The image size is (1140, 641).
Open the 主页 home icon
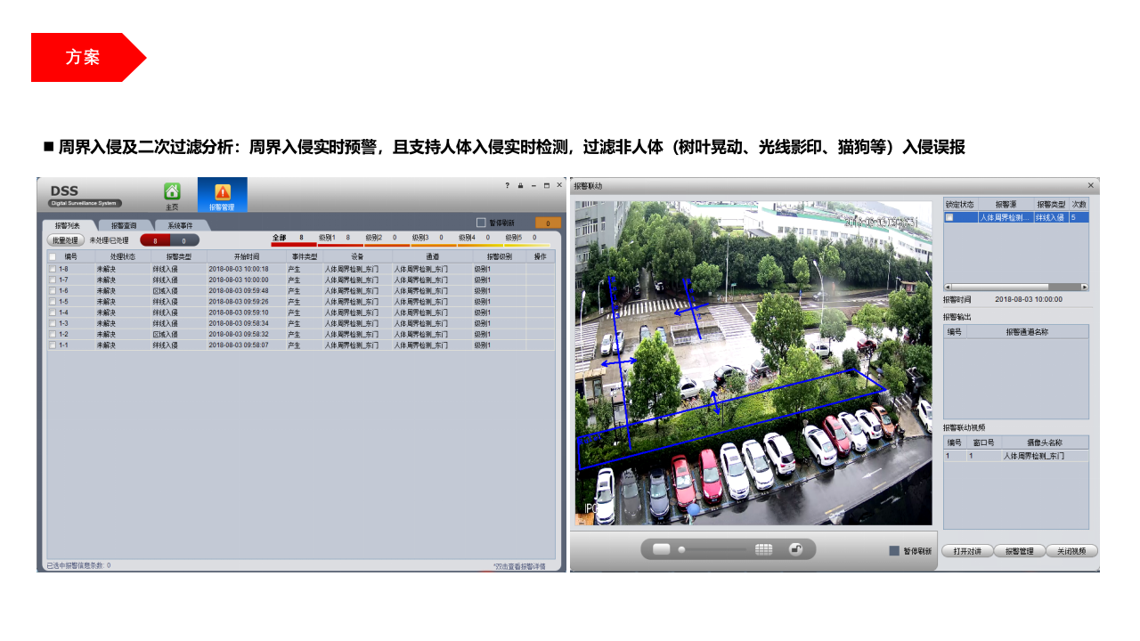[171, 192]
